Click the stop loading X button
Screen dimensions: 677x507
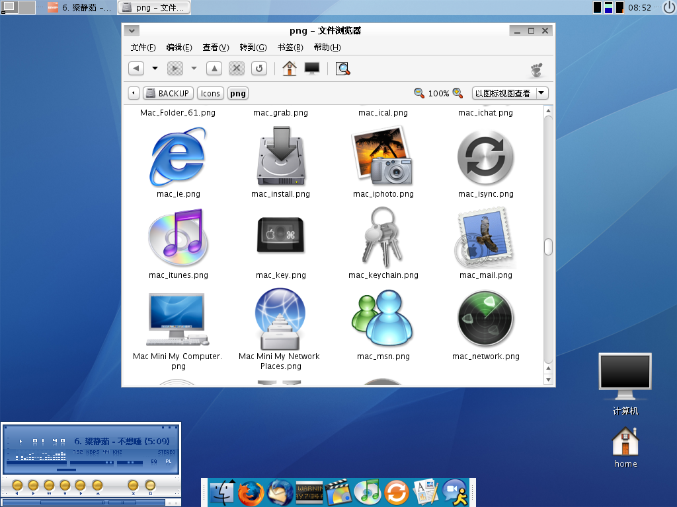pos(237,68)
